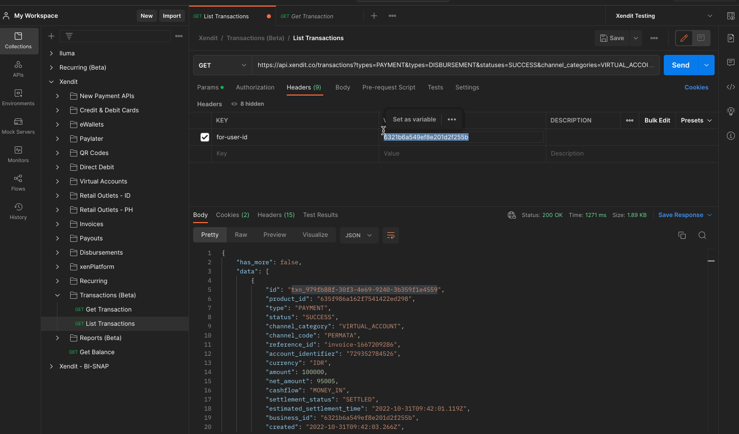Open the Save button dropdown arrow

(636, 38)
